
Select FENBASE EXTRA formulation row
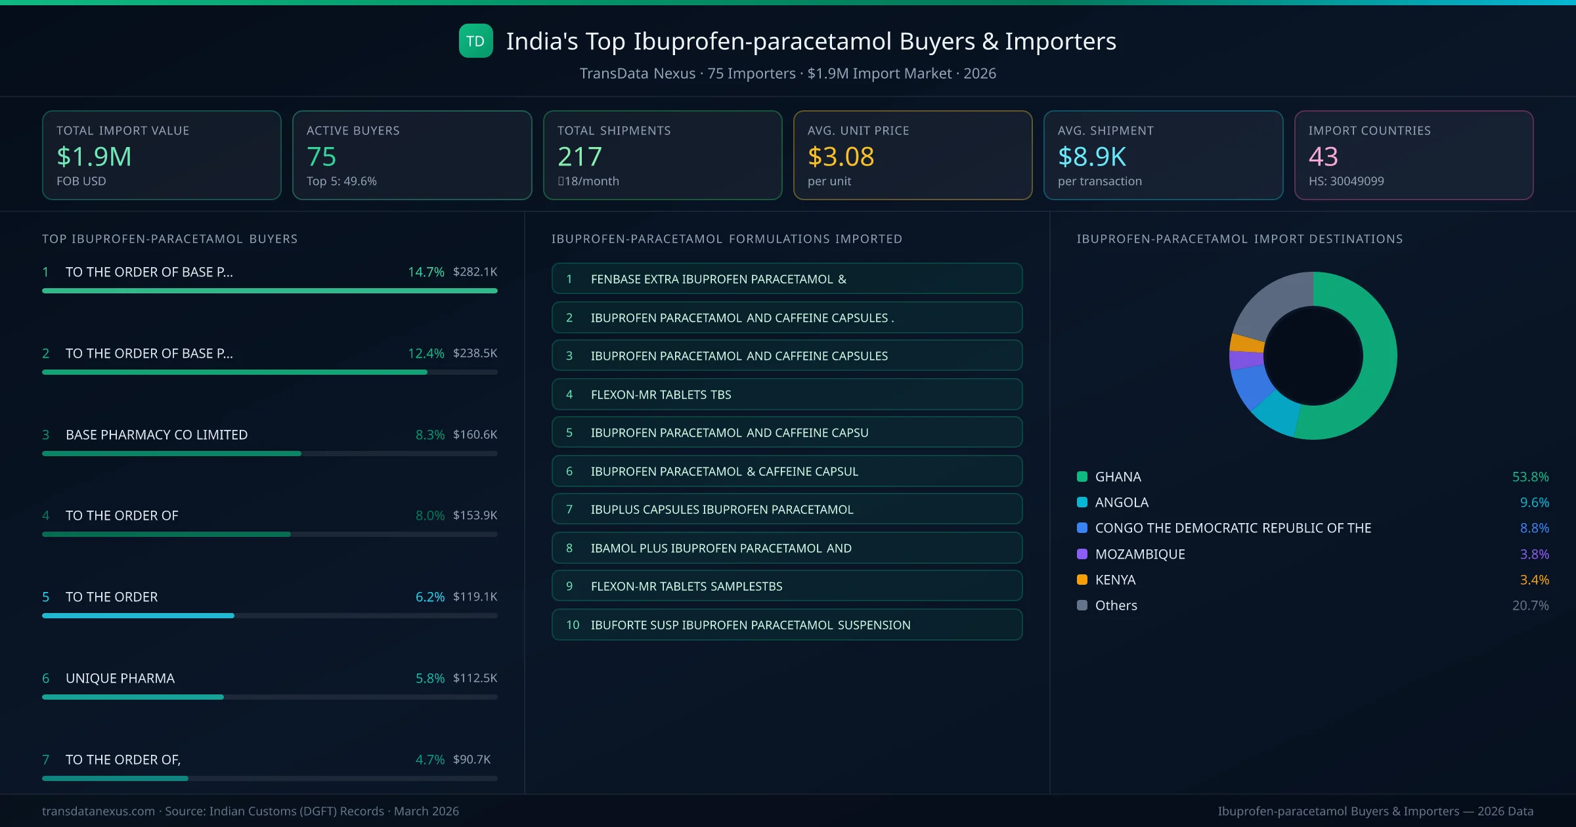tap(787, 279)
